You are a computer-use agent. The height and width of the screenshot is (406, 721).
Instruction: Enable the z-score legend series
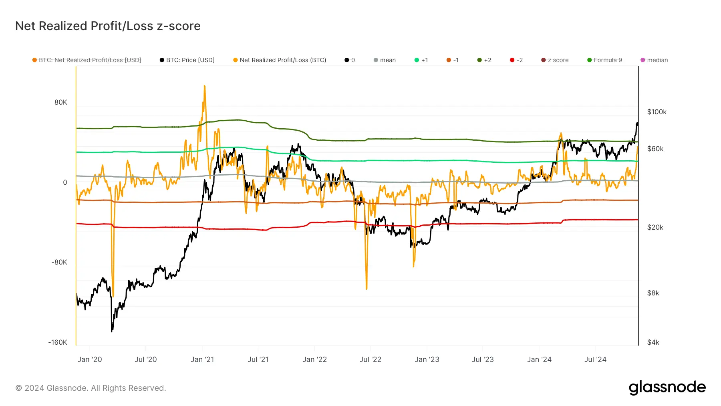555,60
